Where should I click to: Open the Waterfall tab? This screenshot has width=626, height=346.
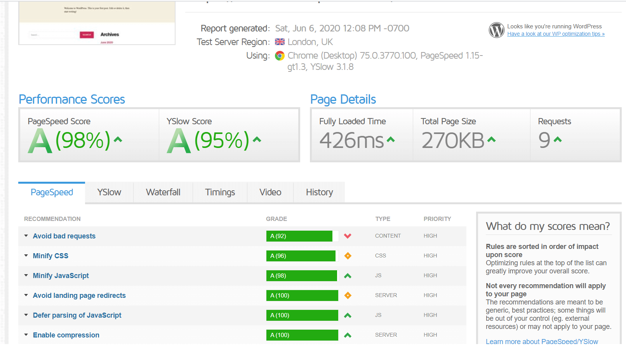[x=163, y=193]
